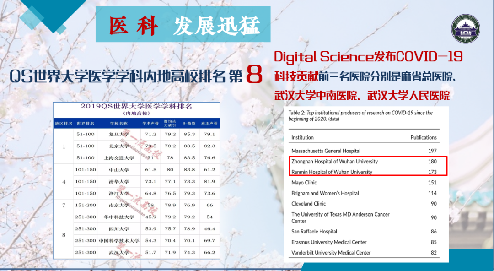Click the Digital Science发布COVID-19 headline
The width and height of the screenshot is (494, 271).
368,57
